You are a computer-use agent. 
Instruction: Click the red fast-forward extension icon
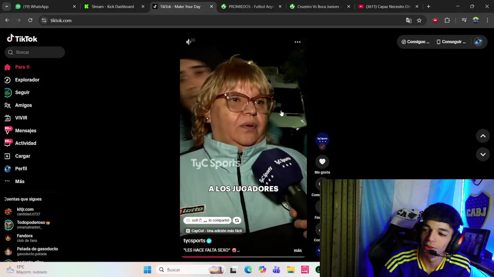click(435, 20)
